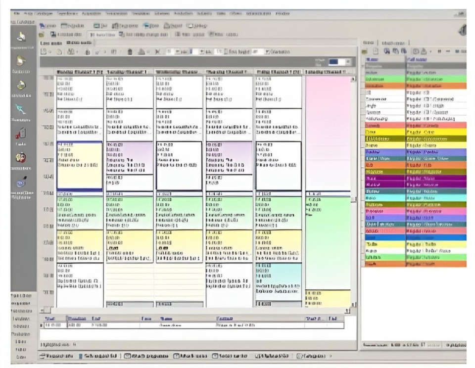The image size is (475, 368).
Task: Click the topmost icon in the left sidebar
Action: 21,37
